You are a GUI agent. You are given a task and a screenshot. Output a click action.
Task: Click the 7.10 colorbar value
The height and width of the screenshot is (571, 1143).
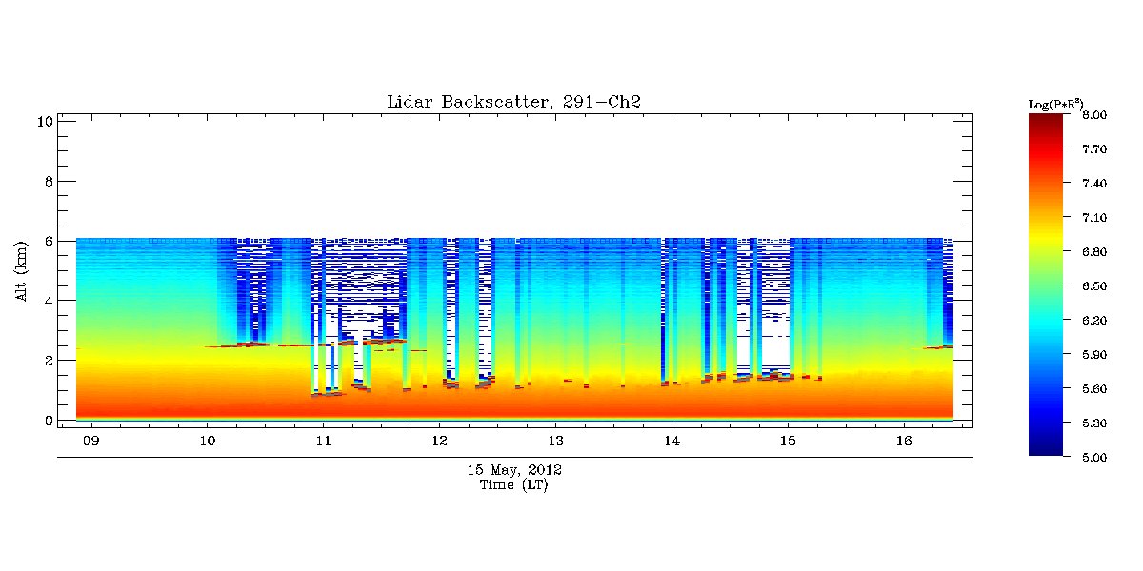pyautogui.click(x=1093, y=218)
